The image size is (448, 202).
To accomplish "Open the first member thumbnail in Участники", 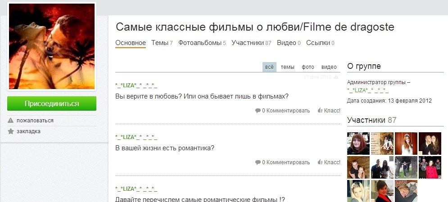I will click(358, 144).
